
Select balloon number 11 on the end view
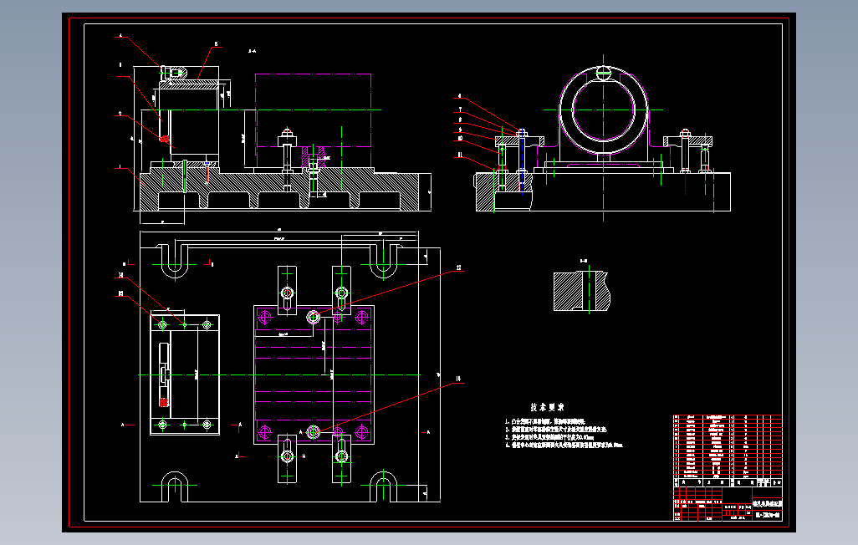[460, 155]
